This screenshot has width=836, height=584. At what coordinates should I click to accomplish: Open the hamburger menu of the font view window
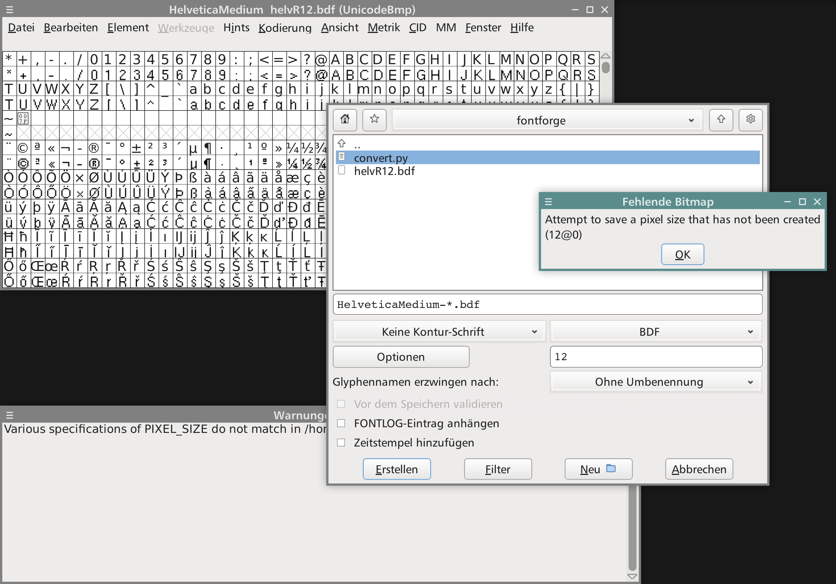[10, 10]
